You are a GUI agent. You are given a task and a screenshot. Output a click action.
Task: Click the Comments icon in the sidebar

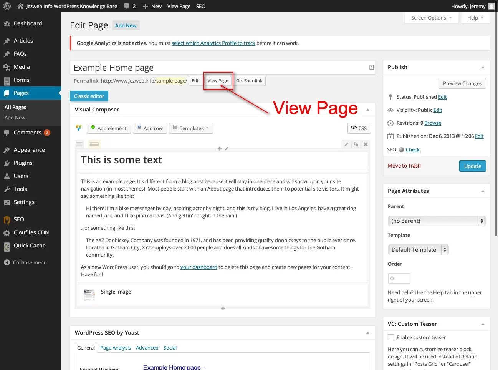(7, 133)
